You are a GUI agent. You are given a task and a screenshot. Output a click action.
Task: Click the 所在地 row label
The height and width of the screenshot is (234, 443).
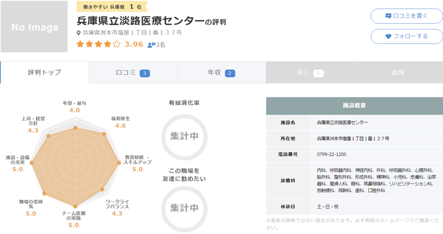[288, 139]
